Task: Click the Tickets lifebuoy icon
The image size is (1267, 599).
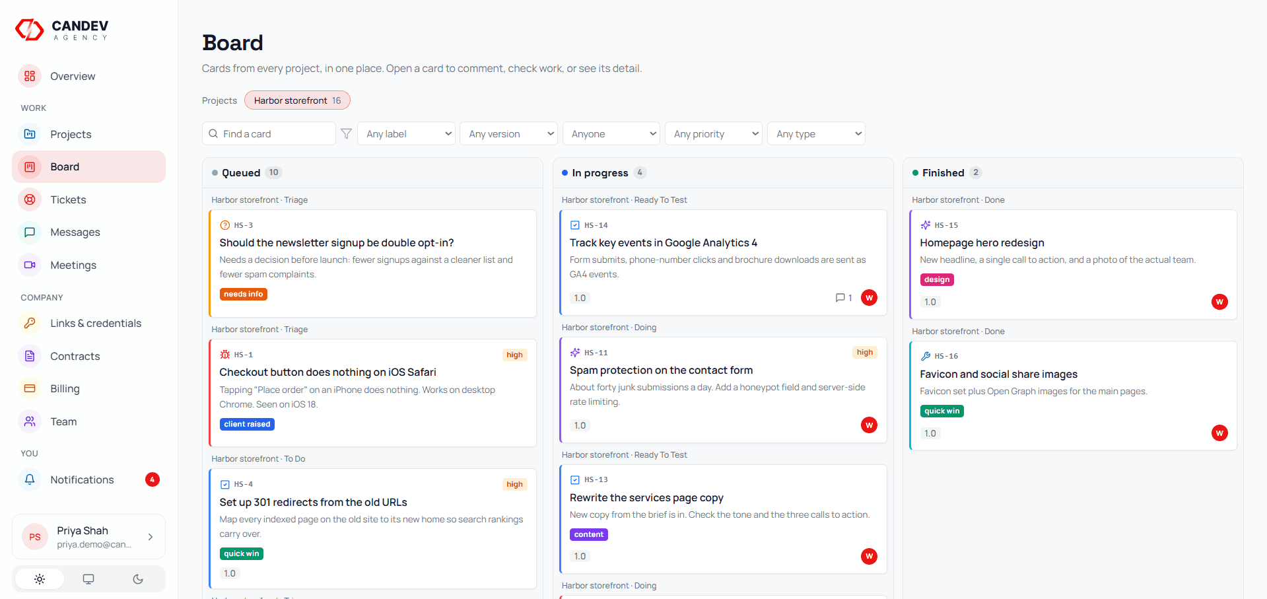Action: tap(30, 199)
